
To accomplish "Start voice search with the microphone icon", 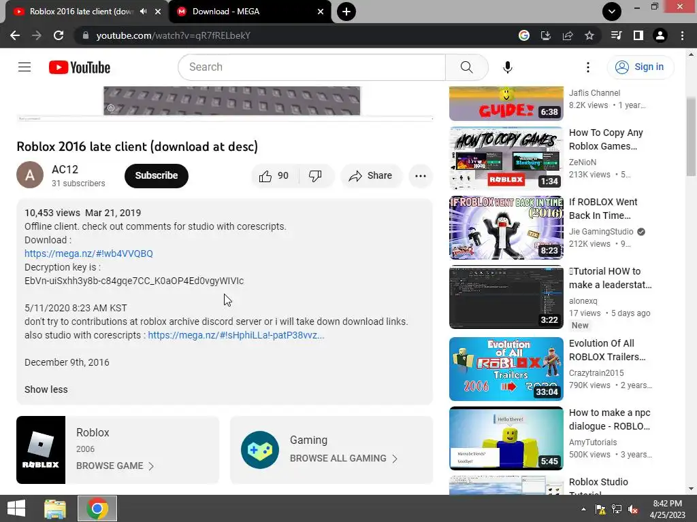I will [x=508, y=67].
